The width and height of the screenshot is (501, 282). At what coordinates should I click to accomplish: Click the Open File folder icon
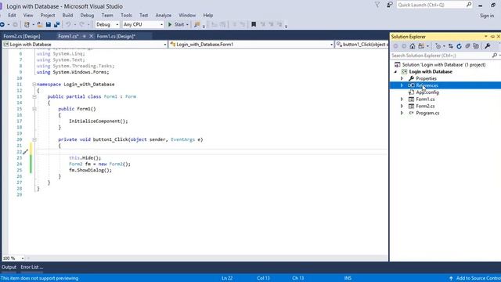pyautogui.click(x=40, y=24)
